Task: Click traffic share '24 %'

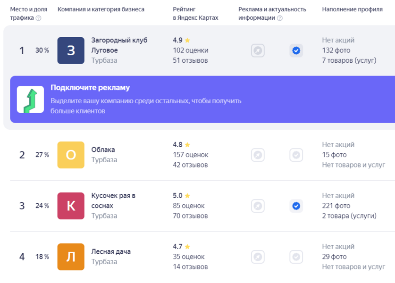Action: point(42,206)
